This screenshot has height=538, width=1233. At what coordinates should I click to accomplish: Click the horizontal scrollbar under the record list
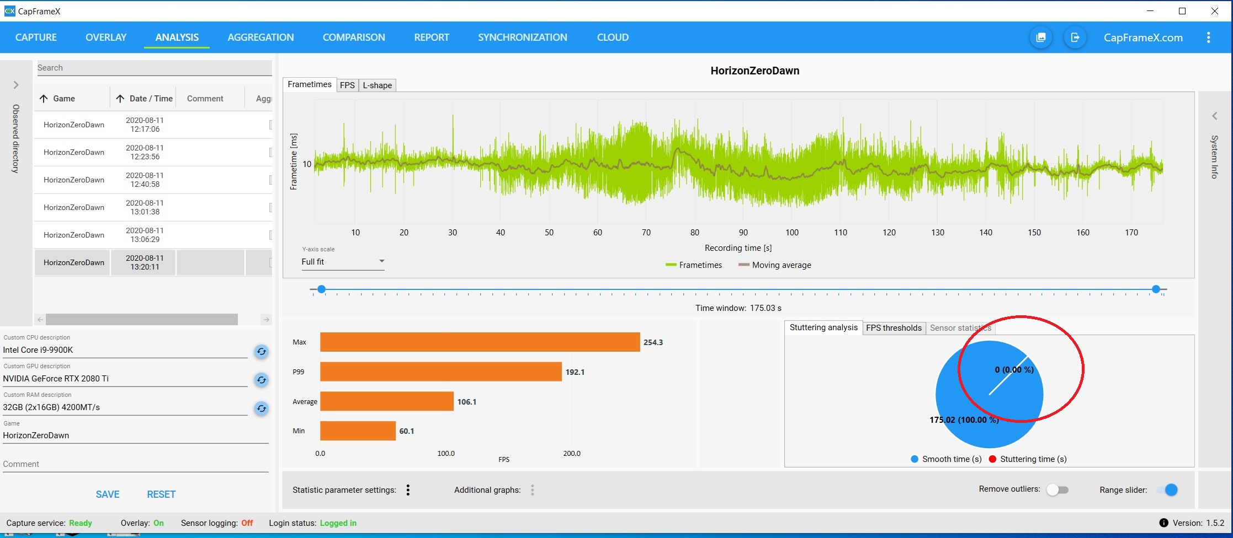pyautogui.click(x=142, y=320)
